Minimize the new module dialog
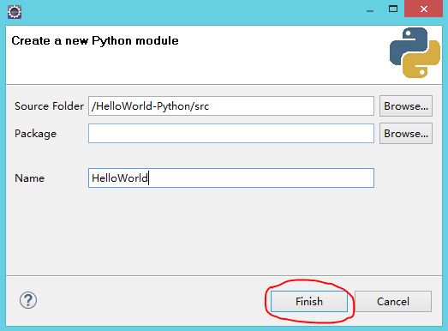Image resolution: width=448 pixels, height=331 pixels. 370,10
